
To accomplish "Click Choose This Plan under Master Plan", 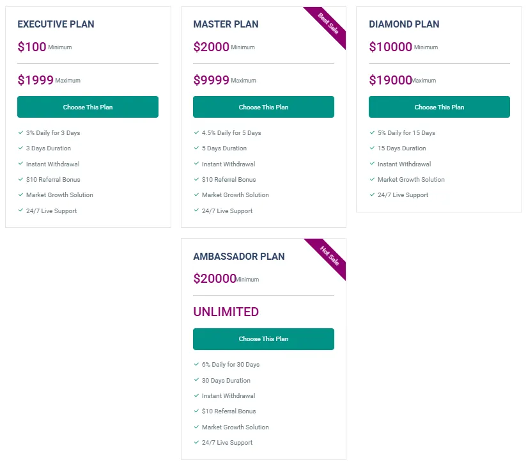I will click(x=263, y=107).
